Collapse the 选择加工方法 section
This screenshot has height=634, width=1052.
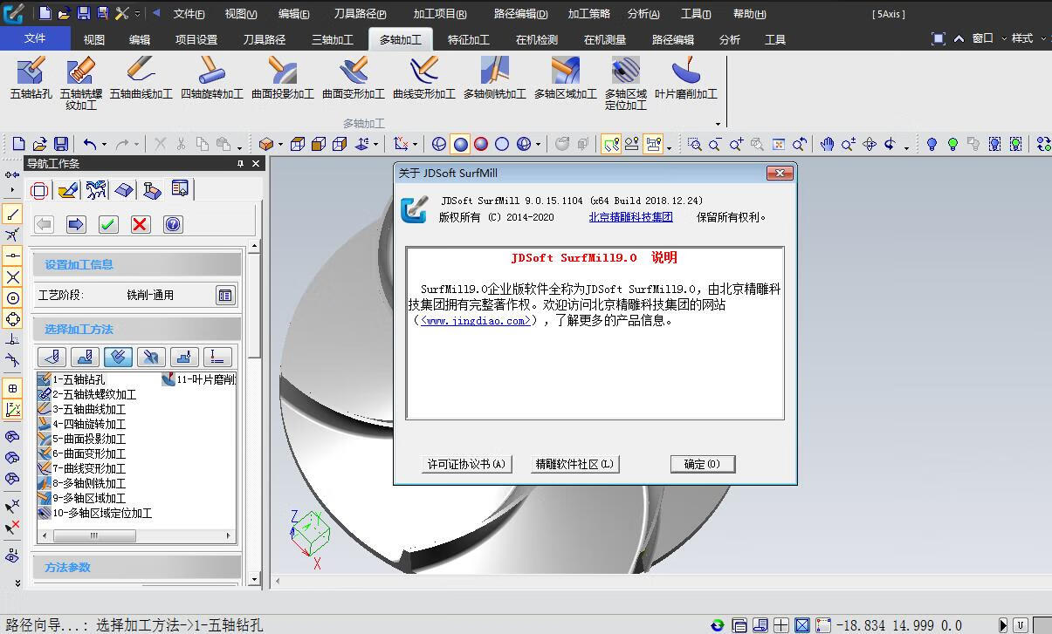[136, 329]
